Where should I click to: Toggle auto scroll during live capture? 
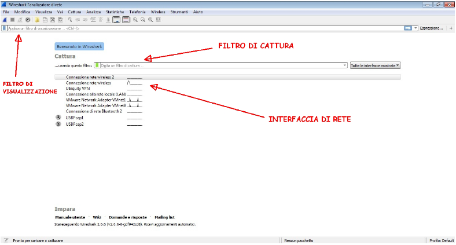116,20
